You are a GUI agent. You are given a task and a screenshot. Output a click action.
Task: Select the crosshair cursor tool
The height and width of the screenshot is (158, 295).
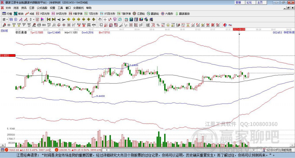[105, 19]
